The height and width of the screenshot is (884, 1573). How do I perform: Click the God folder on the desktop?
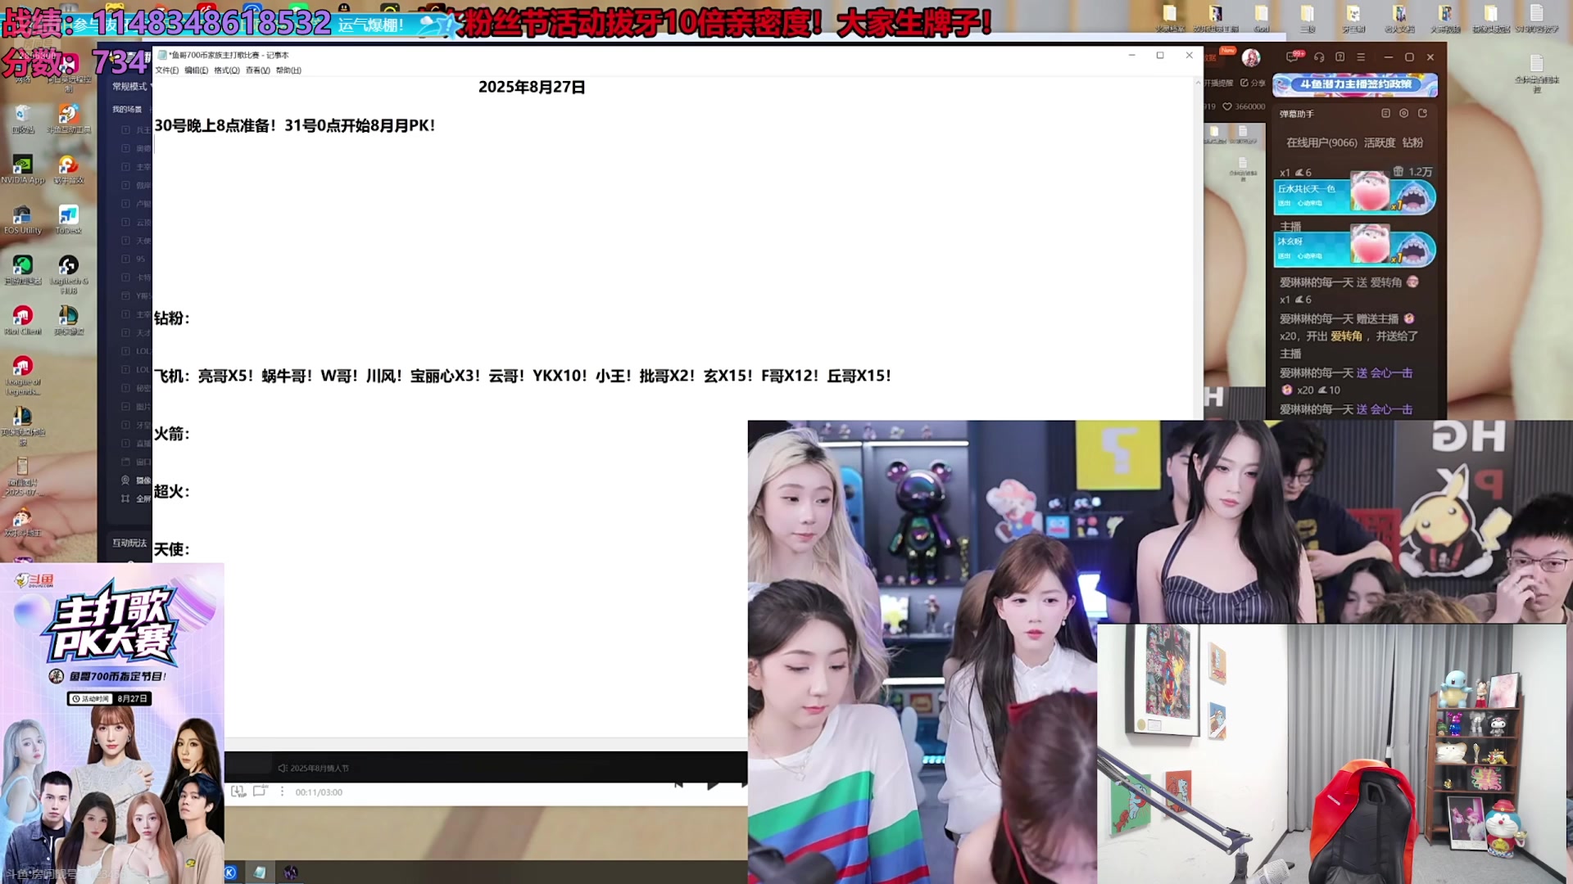(1262, 19)
